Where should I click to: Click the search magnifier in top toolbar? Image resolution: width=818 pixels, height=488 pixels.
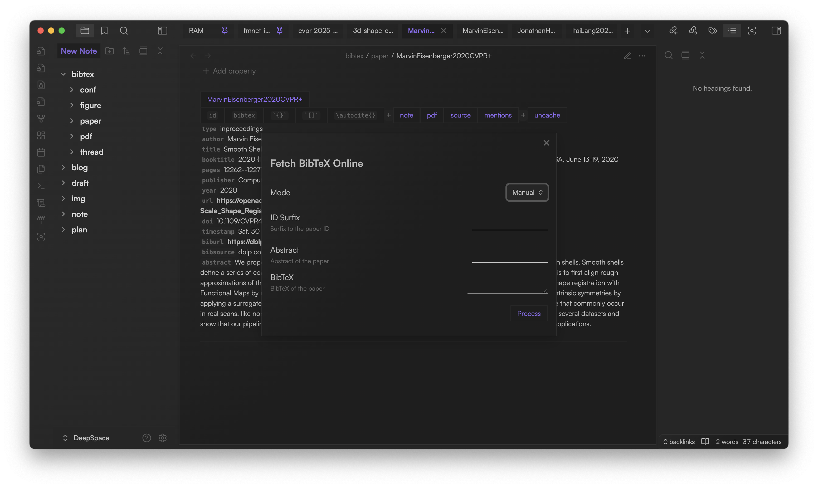point(124,31)
